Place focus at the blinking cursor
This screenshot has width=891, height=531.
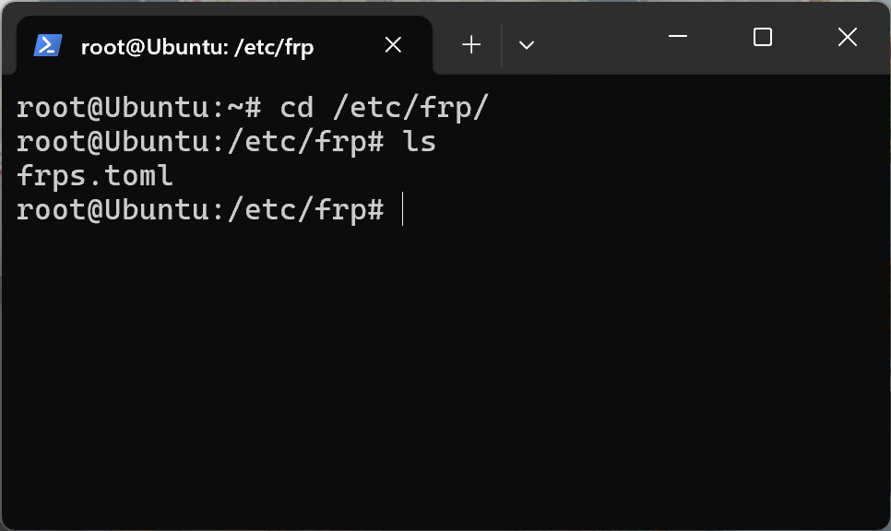402,209
